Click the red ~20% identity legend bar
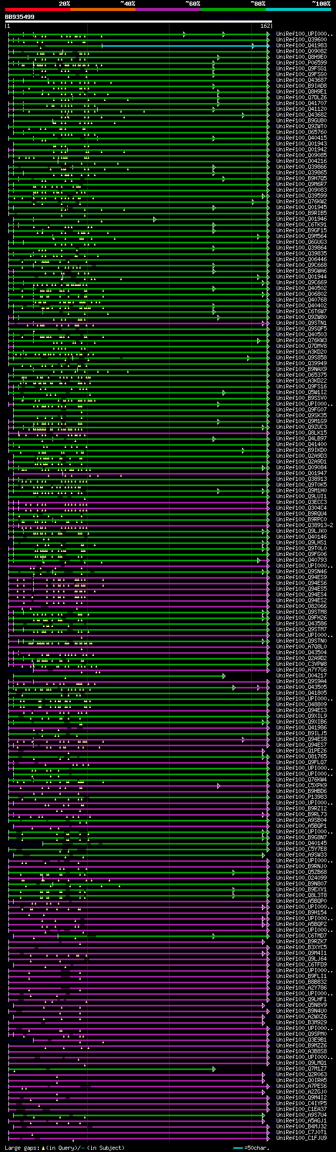This screenshot has height=1152, width=336. pyautogui.click(x=37, y=9)
